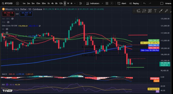Undo the last chart action
The width and height of the screenshot is (173, 94).
pyautogui.click(x=145, y=3)
